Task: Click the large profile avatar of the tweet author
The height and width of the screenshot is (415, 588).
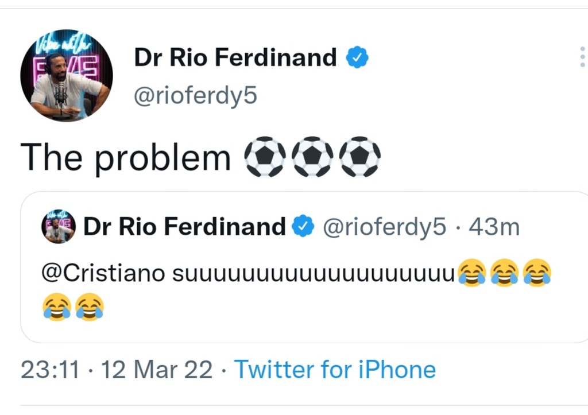Action: [67, 76]
